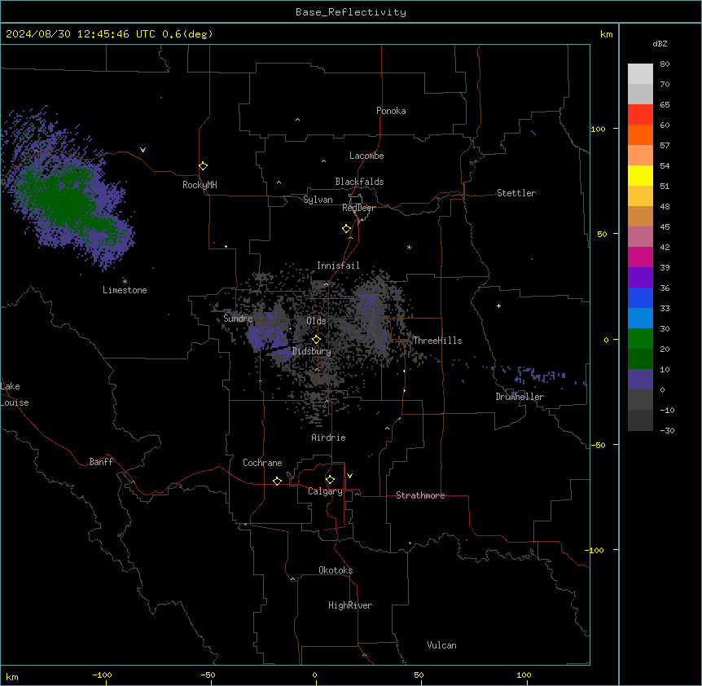This screenshot has width=702, height=686.
Task: Click the yellow diamond marker below Cochrane
Action: tap(277, 481)
